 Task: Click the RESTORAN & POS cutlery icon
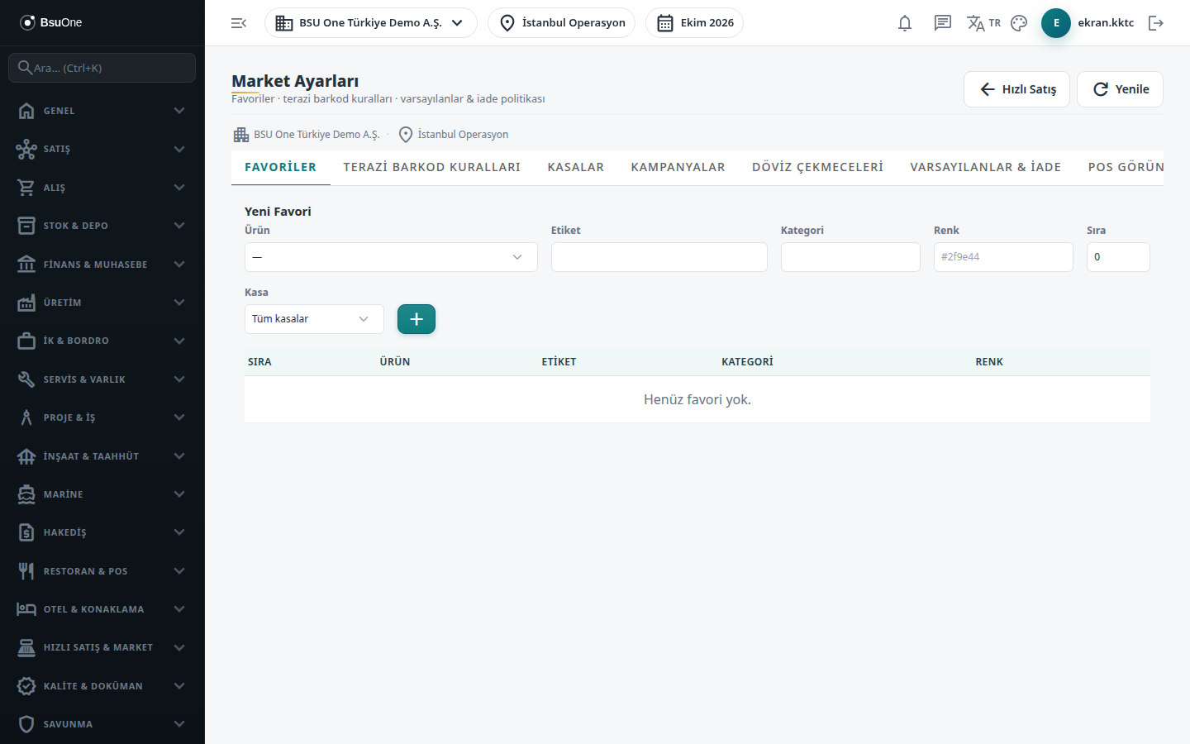coord(26,571)
